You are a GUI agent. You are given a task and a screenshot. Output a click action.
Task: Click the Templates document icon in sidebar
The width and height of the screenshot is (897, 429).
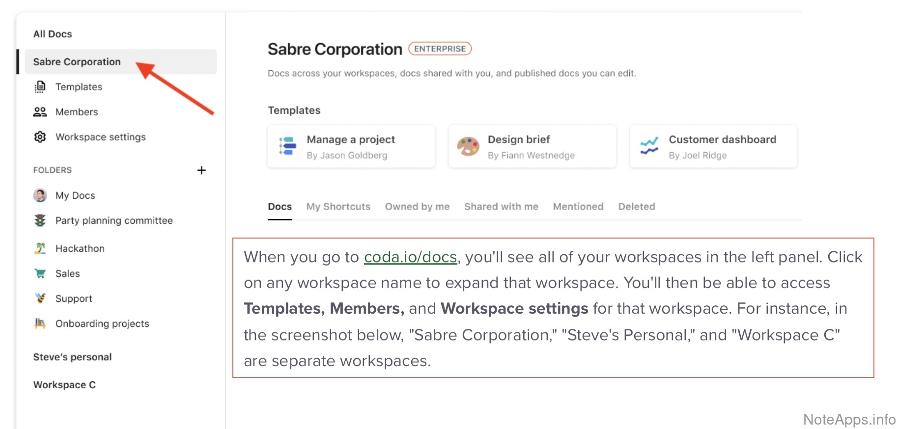[40, 87]
